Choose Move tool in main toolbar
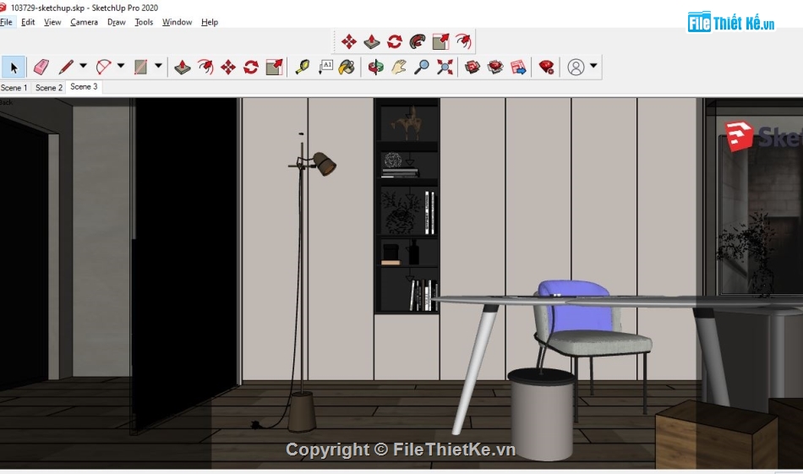 coord(228,67)
